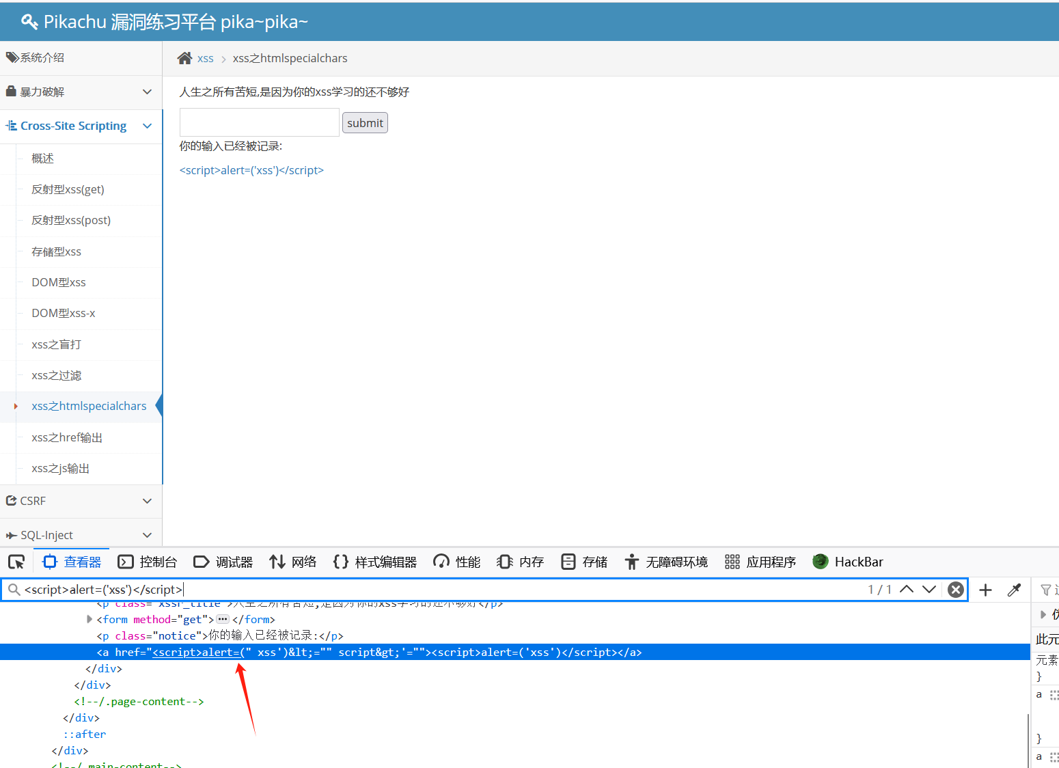Click the home breadcrumb icon
Screen dimensions: 1059x768
pos(184,58)
